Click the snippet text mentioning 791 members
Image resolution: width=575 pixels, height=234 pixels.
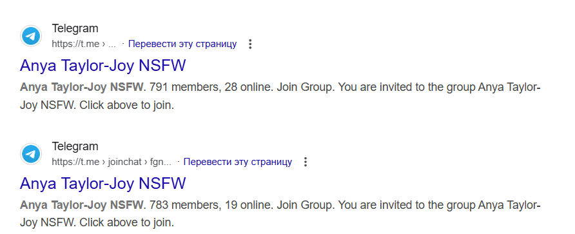[x=280, y=97]
